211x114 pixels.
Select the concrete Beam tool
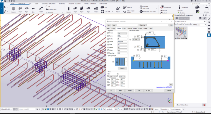75,10
